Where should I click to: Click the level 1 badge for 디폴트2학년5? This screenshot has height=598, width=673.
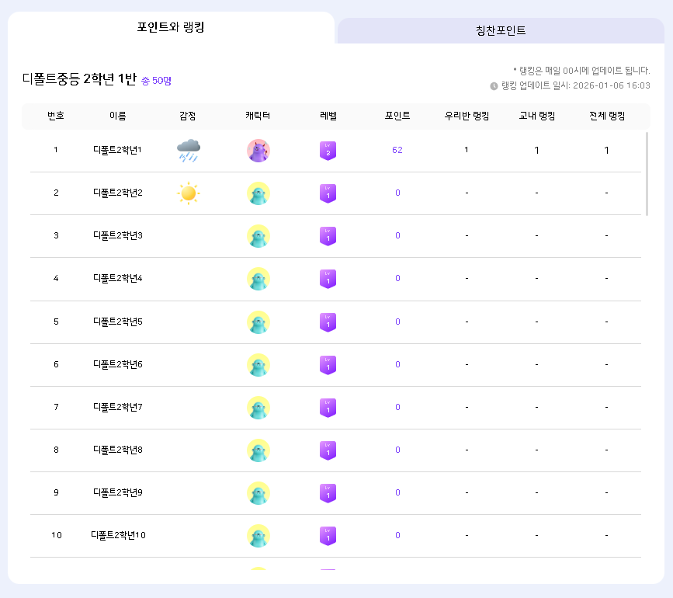[328, 322]
